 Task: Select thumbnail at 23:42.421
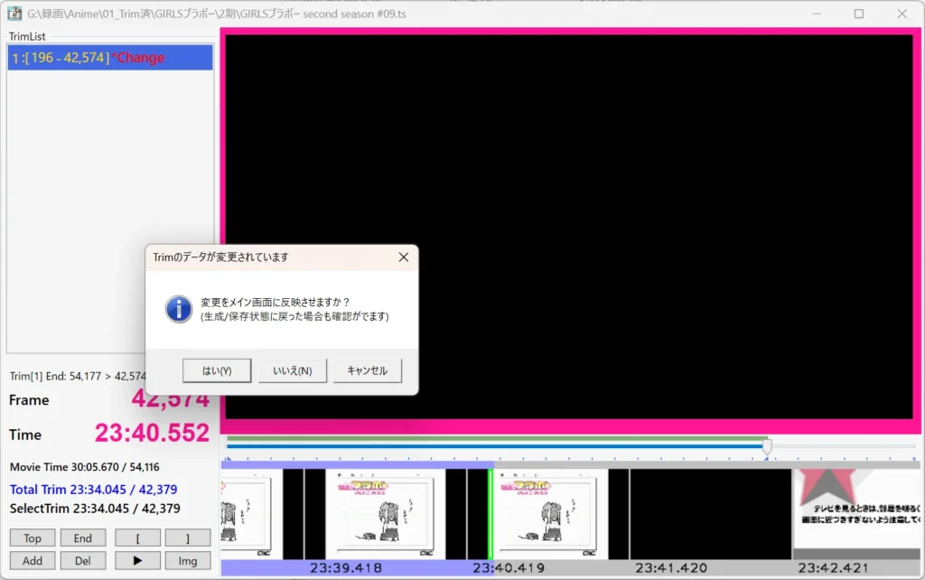[858, 513]
